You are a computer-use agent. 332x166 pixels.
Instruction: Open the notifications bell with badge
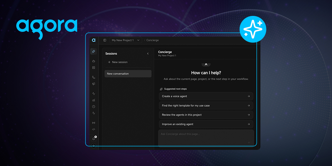pyautogui.click(x=94, y=139)
